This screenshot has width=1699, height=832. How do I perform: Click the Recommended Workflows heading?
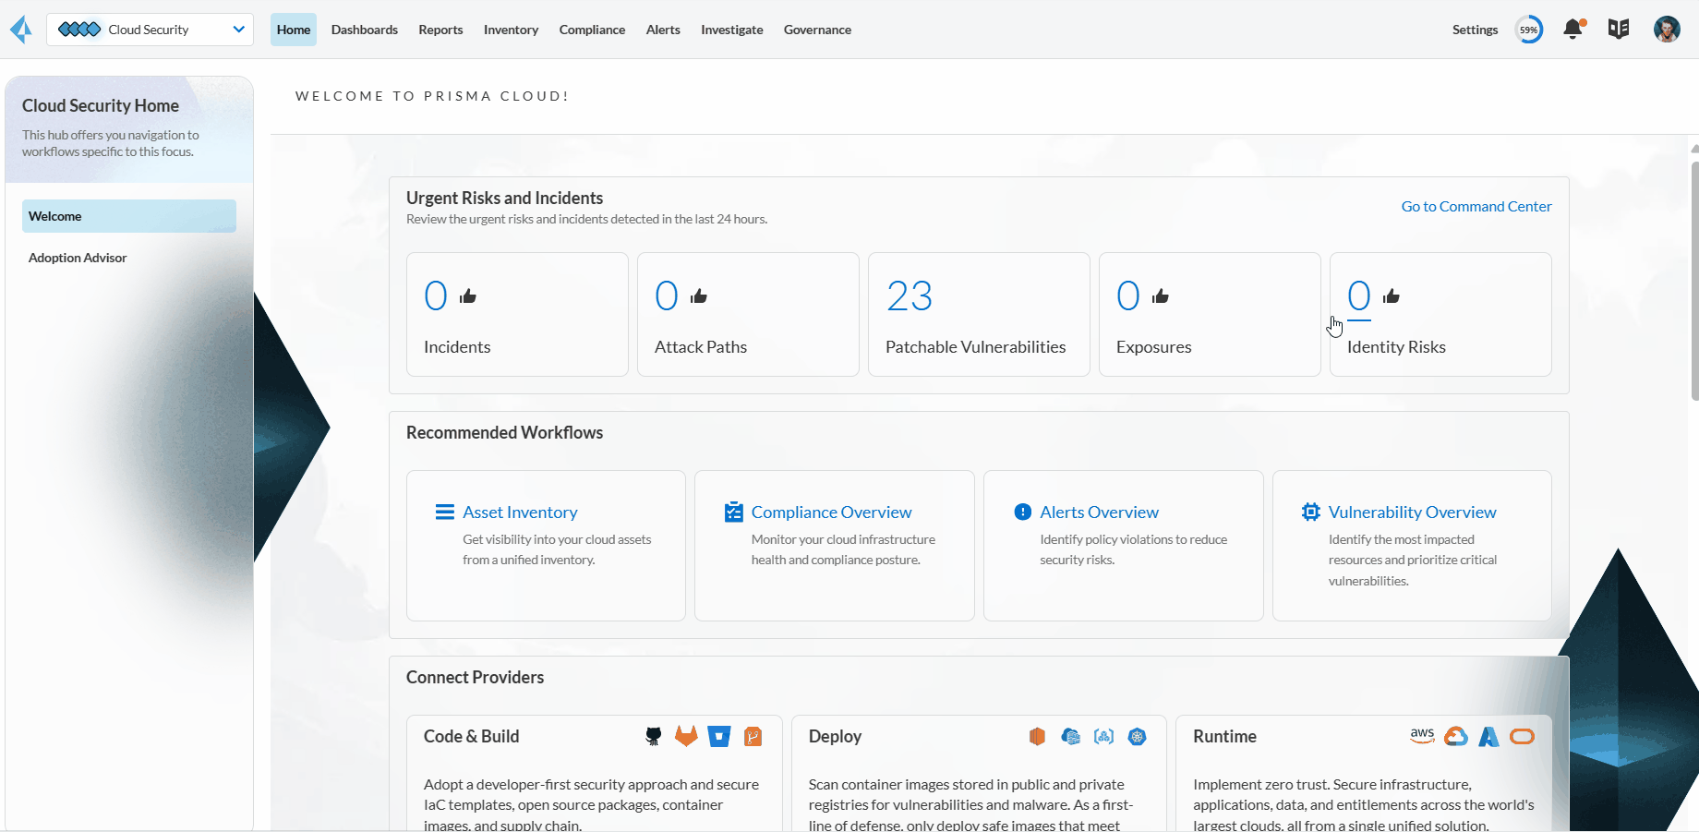(x=504, y=433)
